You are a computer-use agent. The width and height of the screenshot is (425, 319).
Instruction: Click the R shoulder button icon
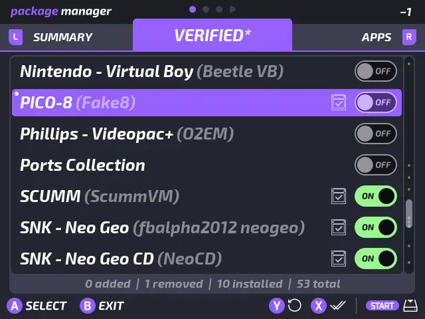coord(409,37)
